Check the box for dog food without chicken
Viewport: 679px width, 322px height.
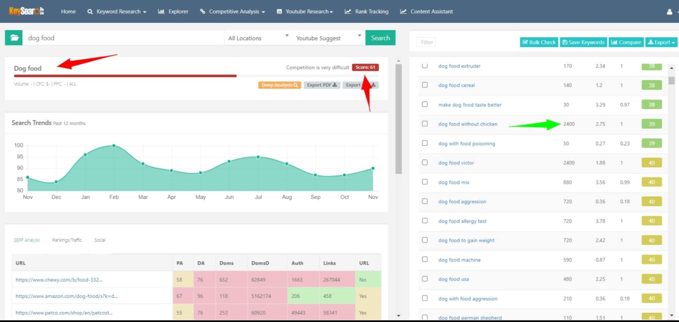click(x=425, y=124)
